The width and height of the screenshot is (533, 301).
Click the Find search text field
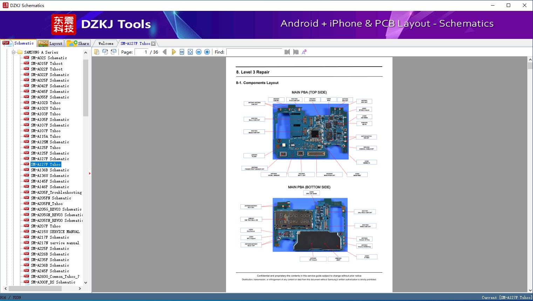[254, 52]
